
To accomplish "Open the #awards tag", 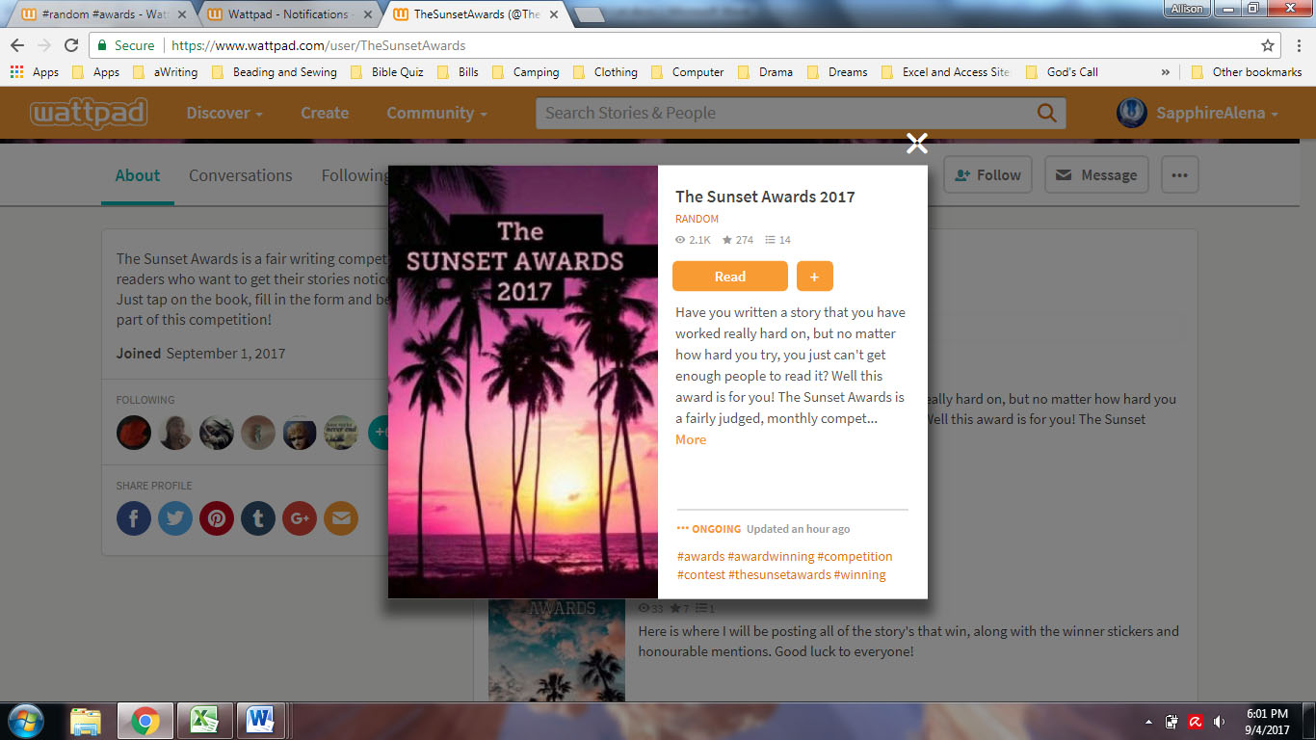I will [x=700, y=556].
